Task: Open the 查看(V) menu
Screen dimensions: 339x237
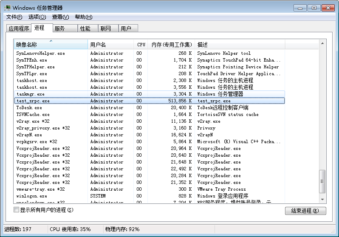Action: pyautogui.click(x=60, y=17)
